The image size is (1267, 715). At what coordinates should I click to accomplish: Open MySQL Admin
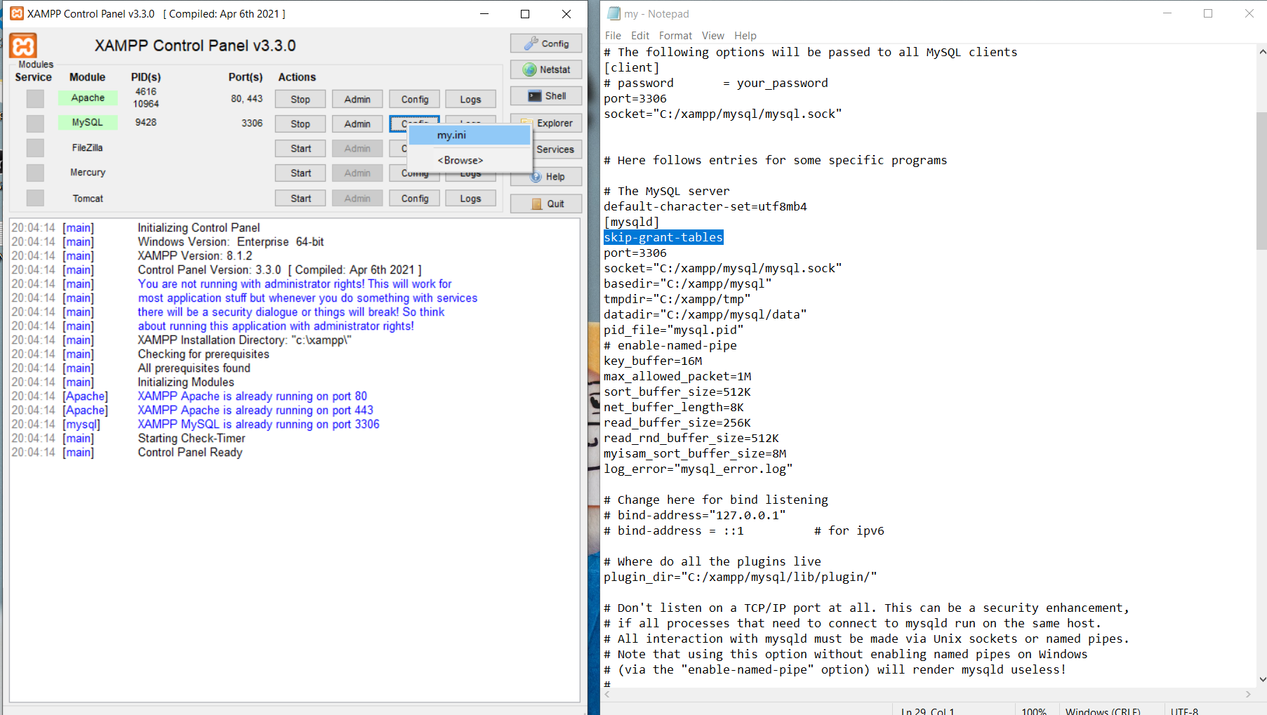(x=357, y=124)
